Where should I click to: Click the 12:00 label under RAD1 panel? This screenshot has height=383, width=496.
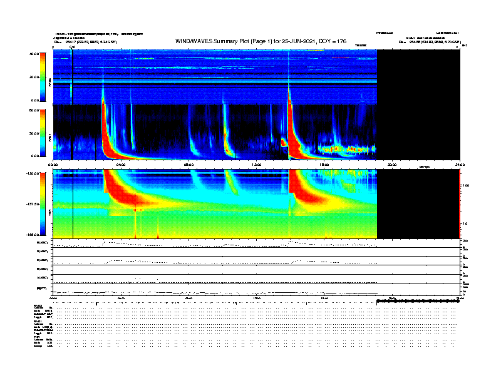(x=256, y=165)
